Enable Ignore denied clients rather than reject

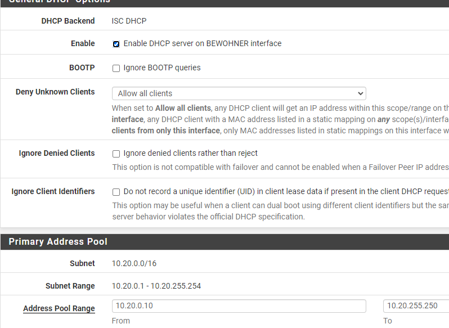point(116,154)
